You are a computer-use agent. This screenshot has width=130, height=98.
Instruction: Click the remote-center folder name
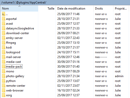pos(16,86)
